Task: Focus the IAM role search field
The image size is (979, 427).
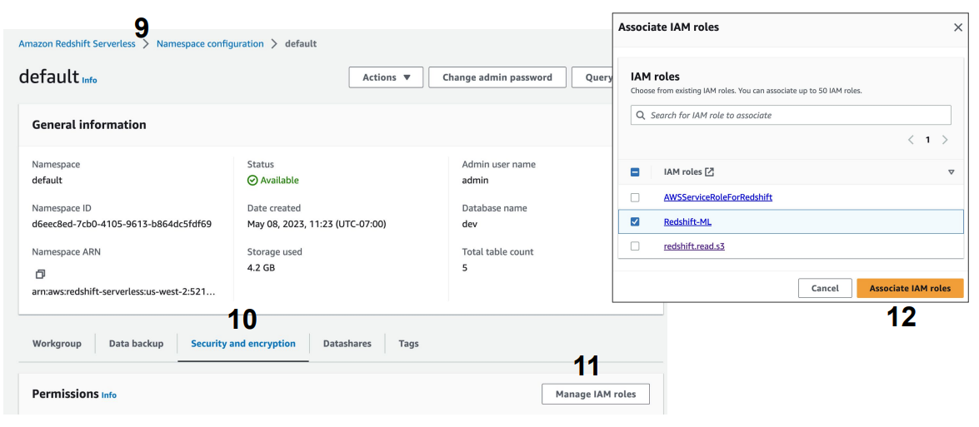Action: point(796,116)
